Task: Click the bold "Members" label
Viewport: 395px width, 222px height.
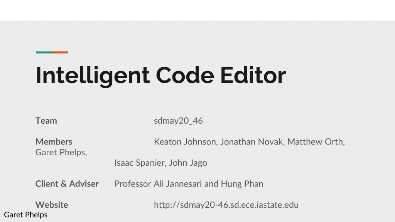Action: coord(54,142)
